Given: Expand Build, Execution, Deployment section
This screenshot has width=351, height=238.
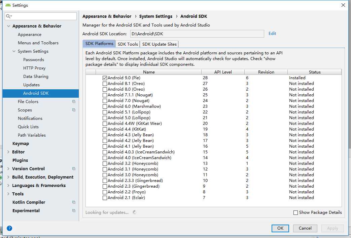Looking at the screenshot, I should pos(8,177).
